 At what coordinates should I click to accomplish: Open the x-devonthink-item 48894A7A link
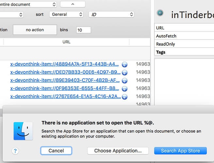coord(64,64)
